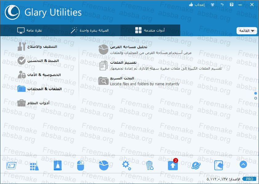The image size is (259, 184).
Task: Select the second page dot indicator
Action: (256, 98)
